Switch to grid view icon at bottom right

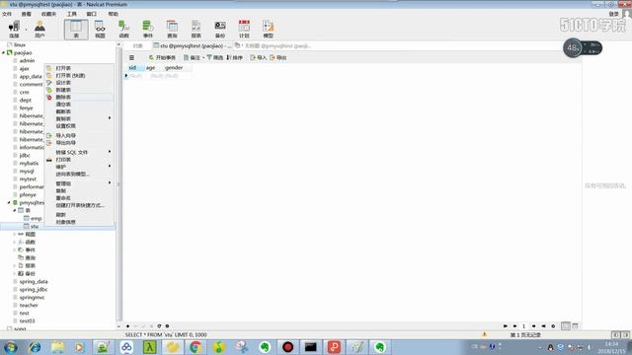click(566, 326)
